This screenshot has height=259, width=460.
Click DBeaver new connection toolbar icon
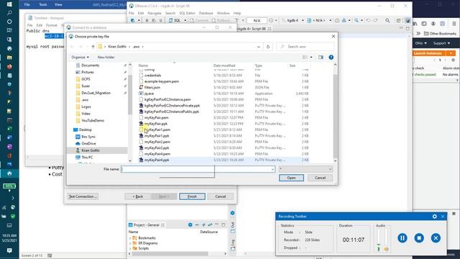coord(132,20)
